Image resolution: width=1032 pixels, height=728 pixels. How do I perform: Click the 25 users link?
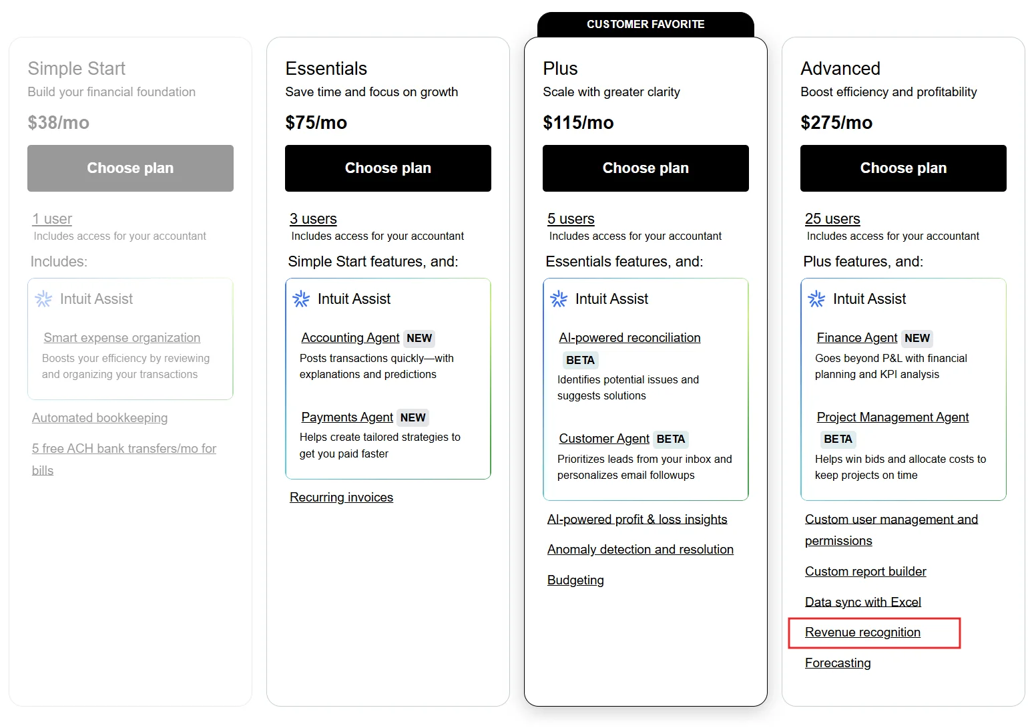(832, 219)
